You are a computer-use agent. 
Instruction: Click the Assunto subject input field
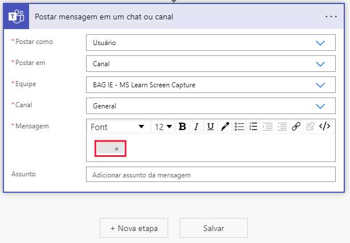[x=211, y=174]
